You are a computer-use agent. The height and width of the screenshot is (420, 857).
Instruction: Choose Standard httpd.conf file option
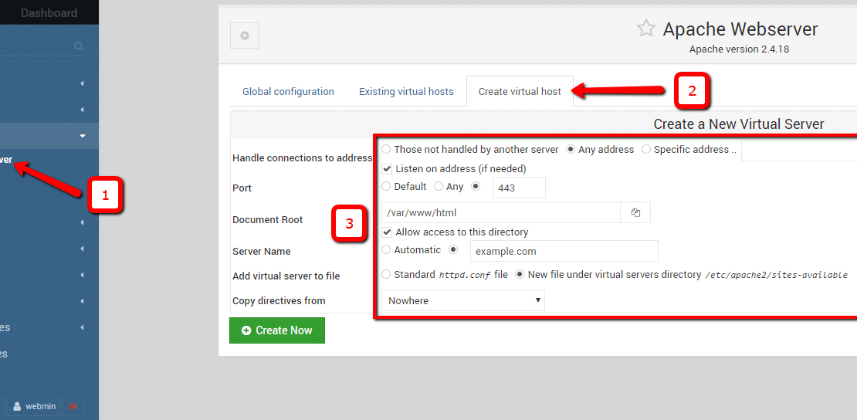[386, 275]
